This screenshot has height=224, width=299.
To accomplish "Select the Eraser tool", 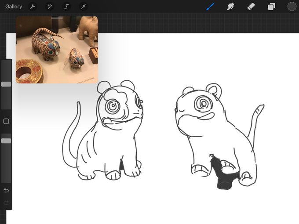I will [x=251, y=7].
